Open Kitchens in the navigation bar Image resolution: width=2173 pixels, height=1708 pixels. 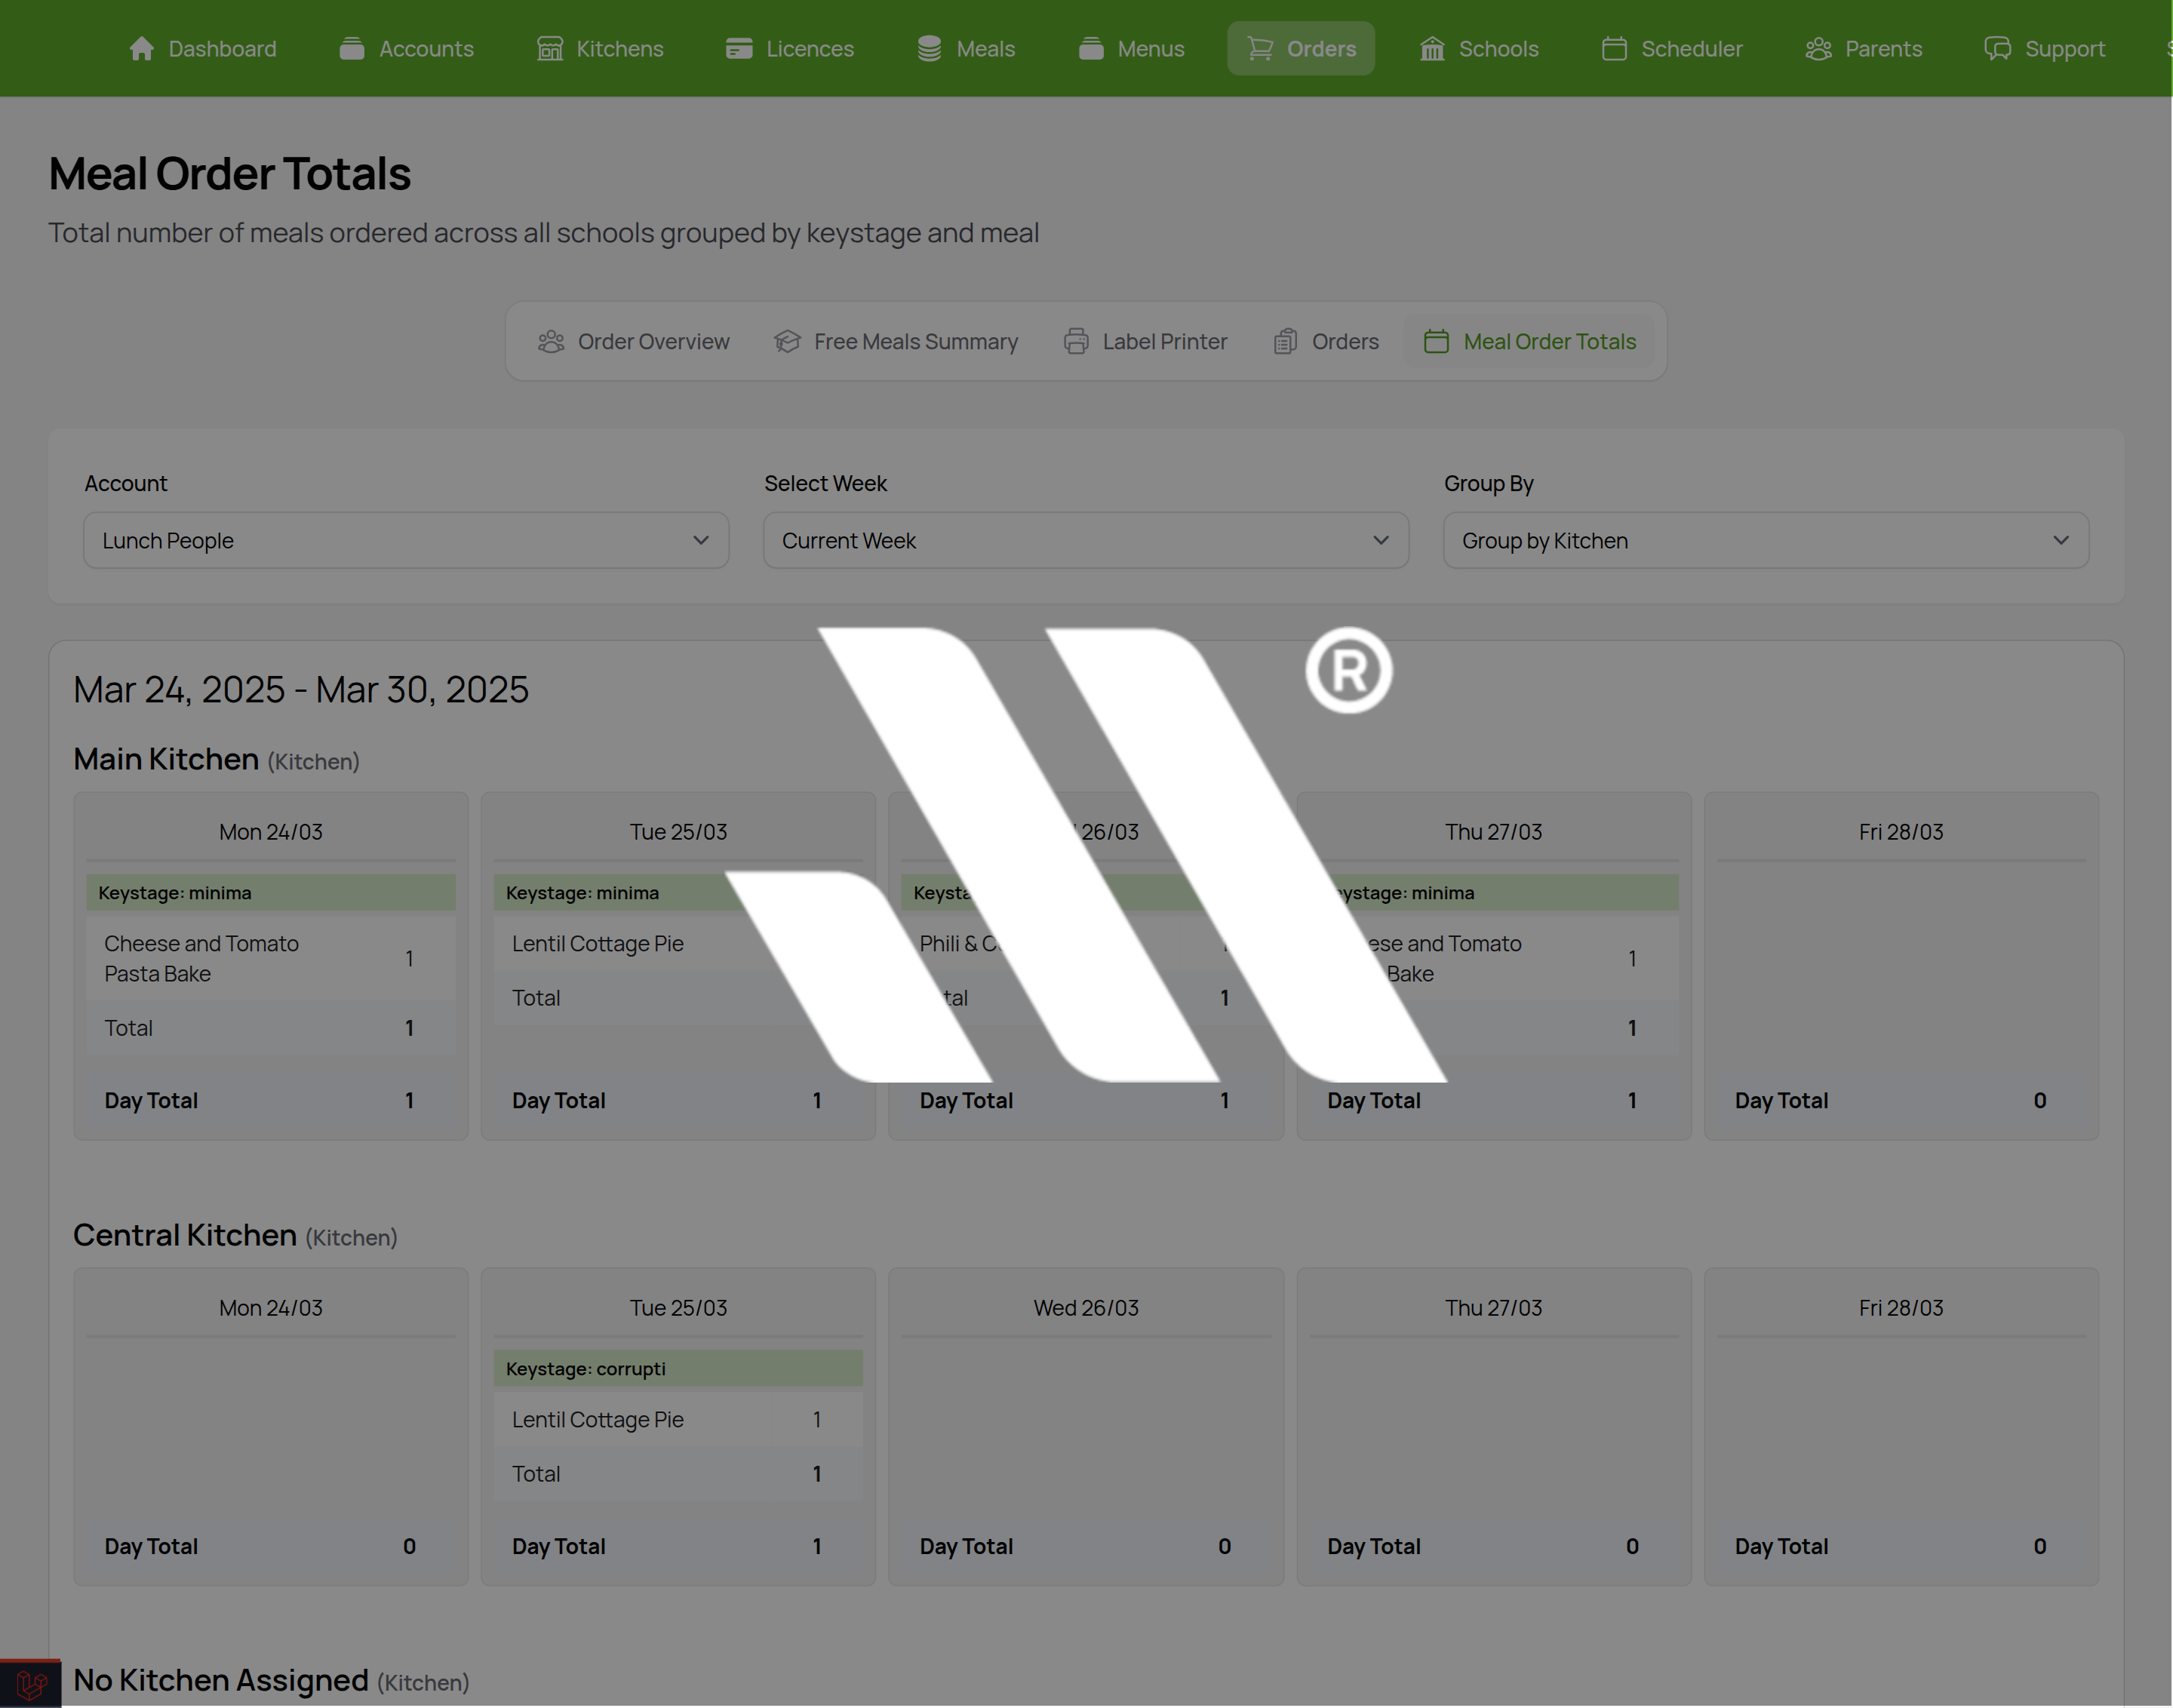(x=600, y=49)
